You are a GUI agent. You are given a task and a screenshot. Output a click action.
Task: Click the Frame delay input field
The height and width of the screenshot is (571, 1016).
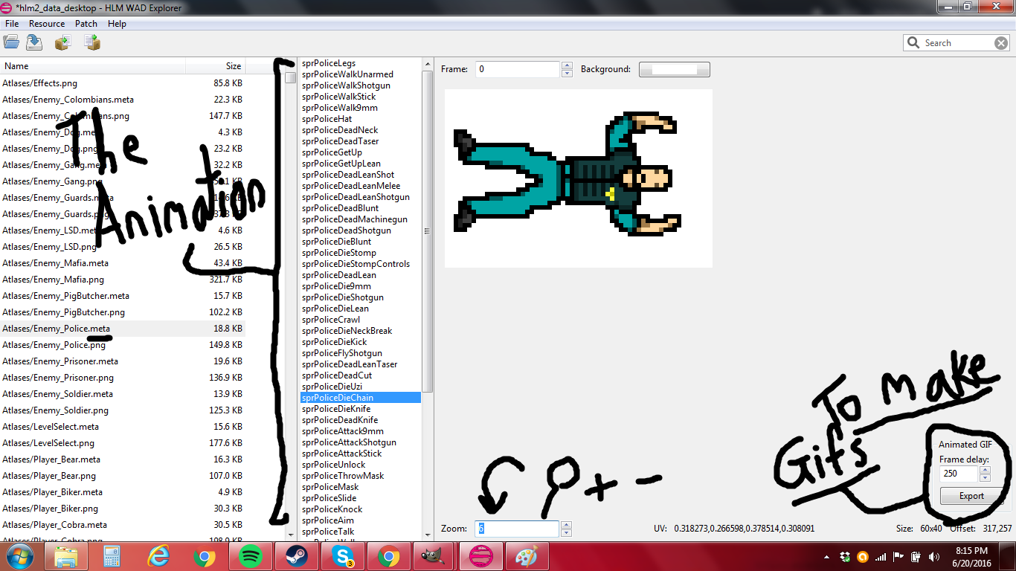click(959, 474)
